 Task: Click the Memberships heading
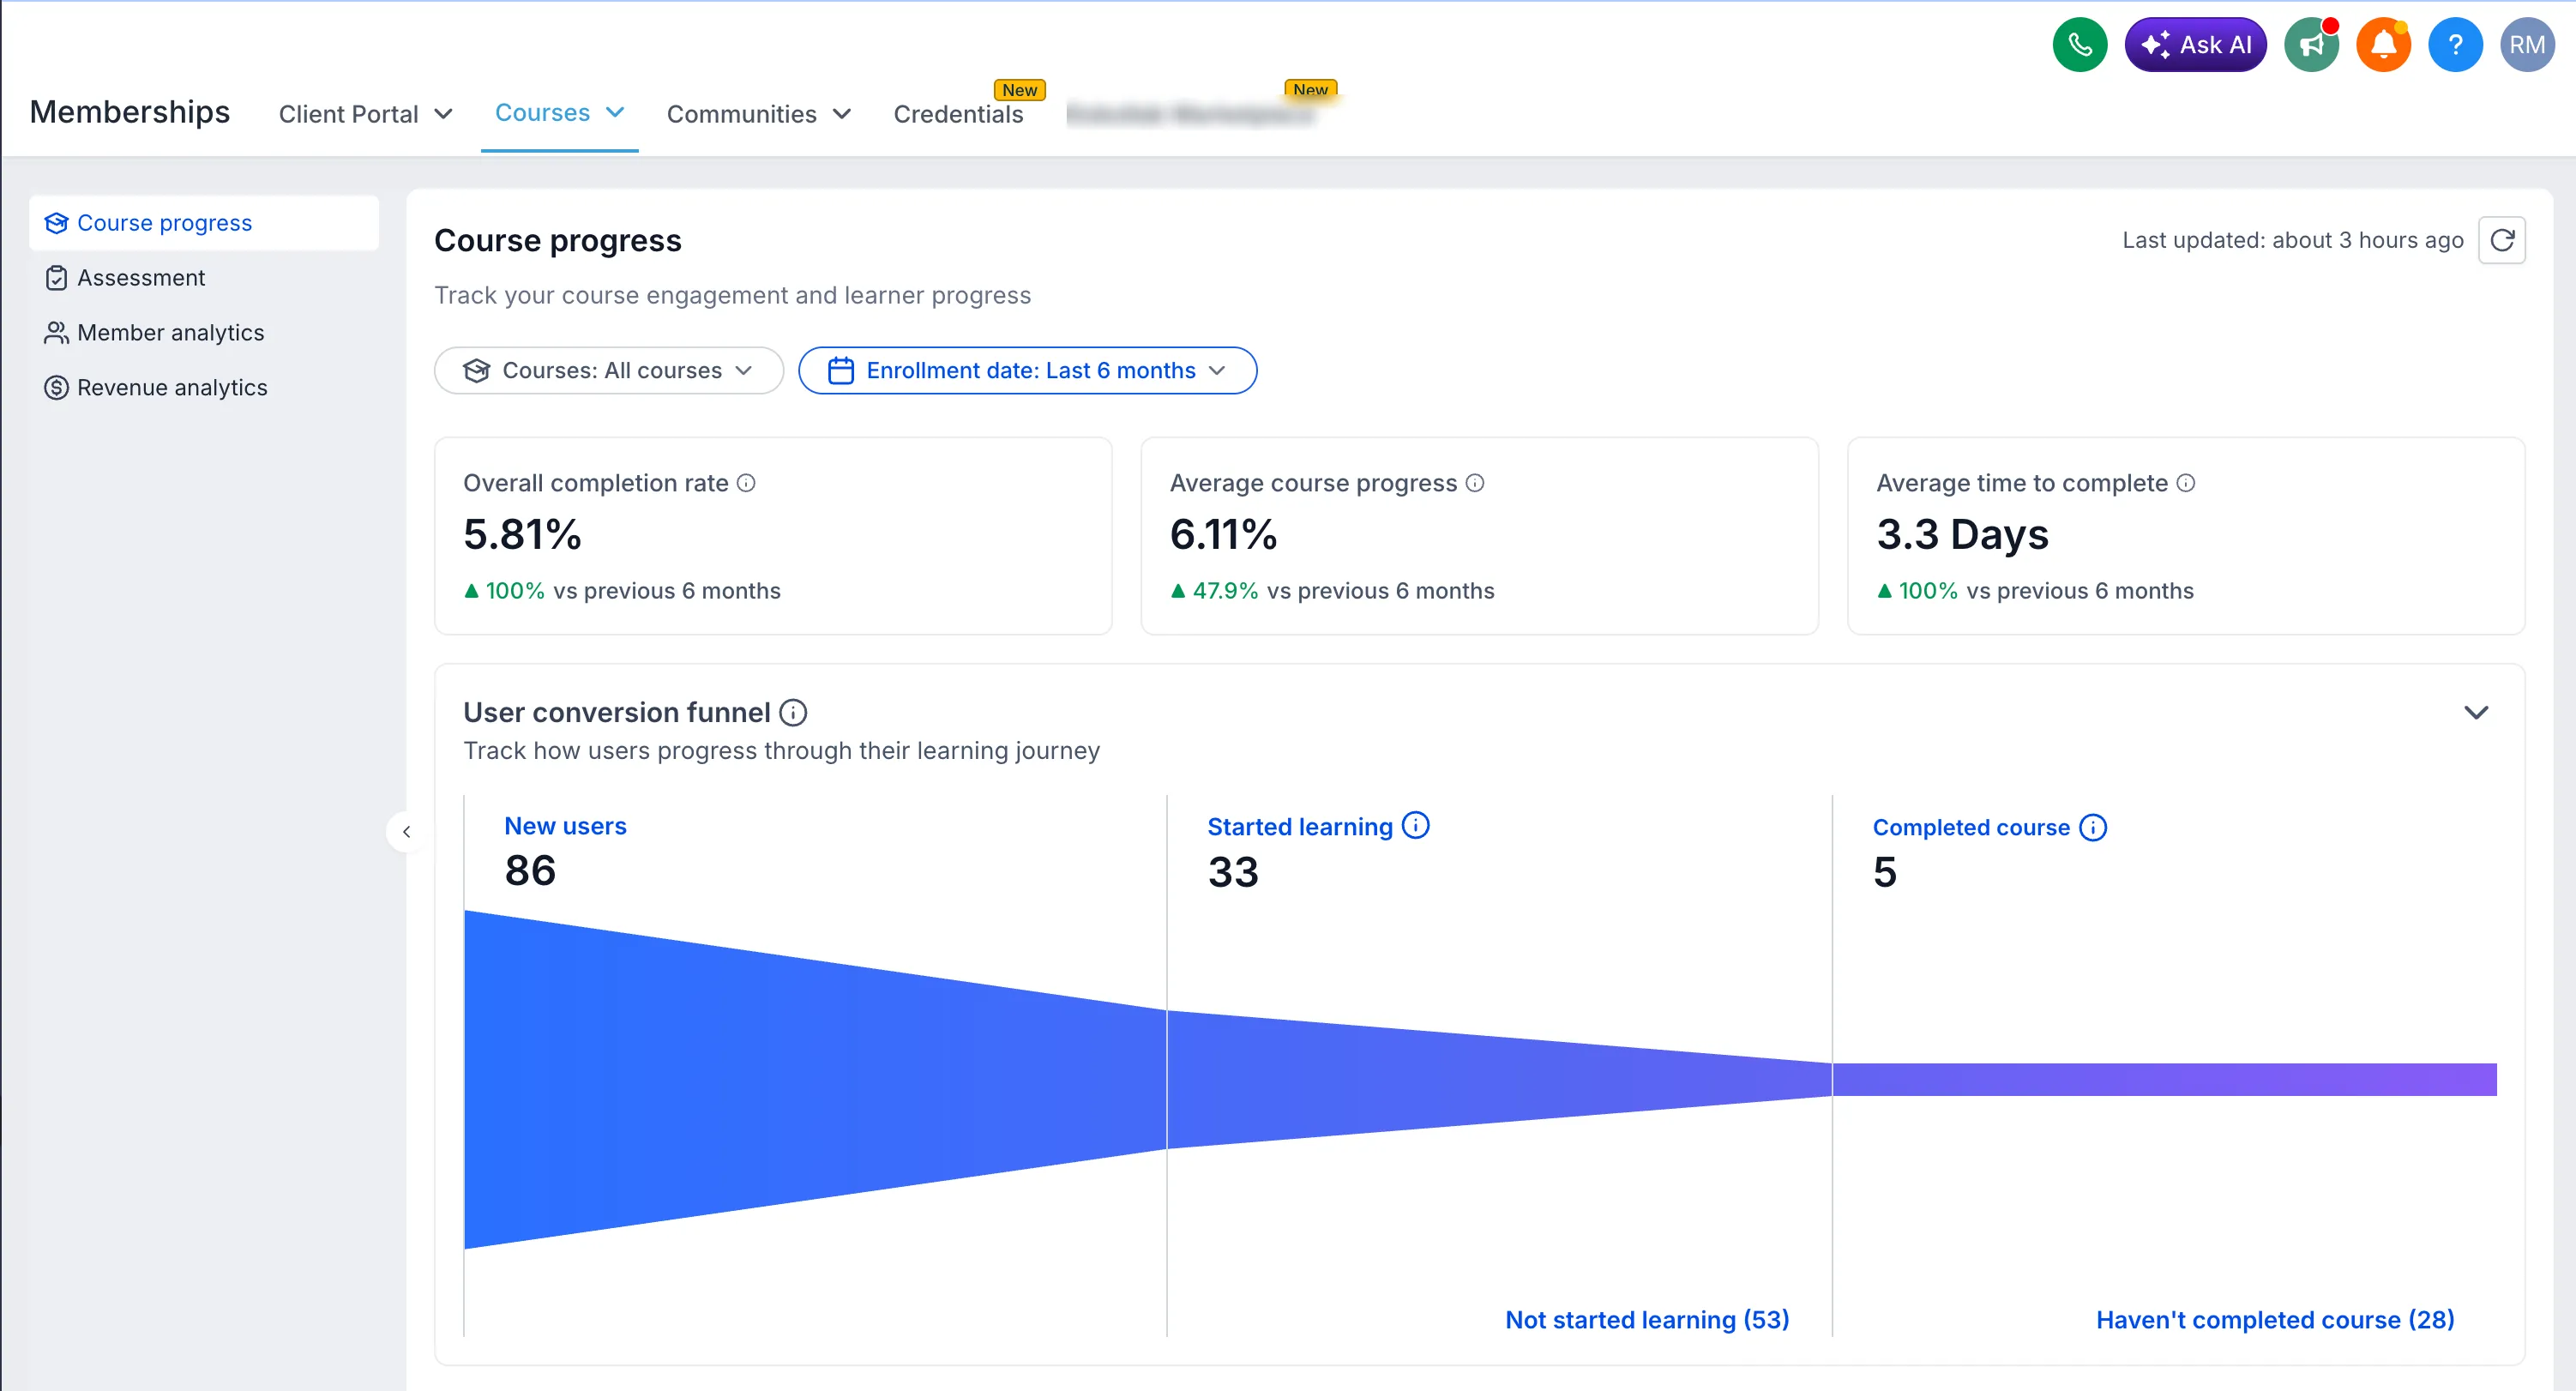(130, 112)
